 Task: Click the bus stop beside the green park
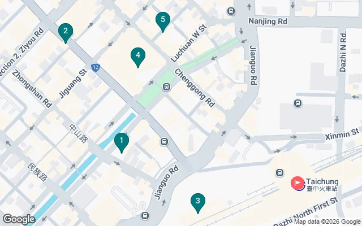click(166, 87)
